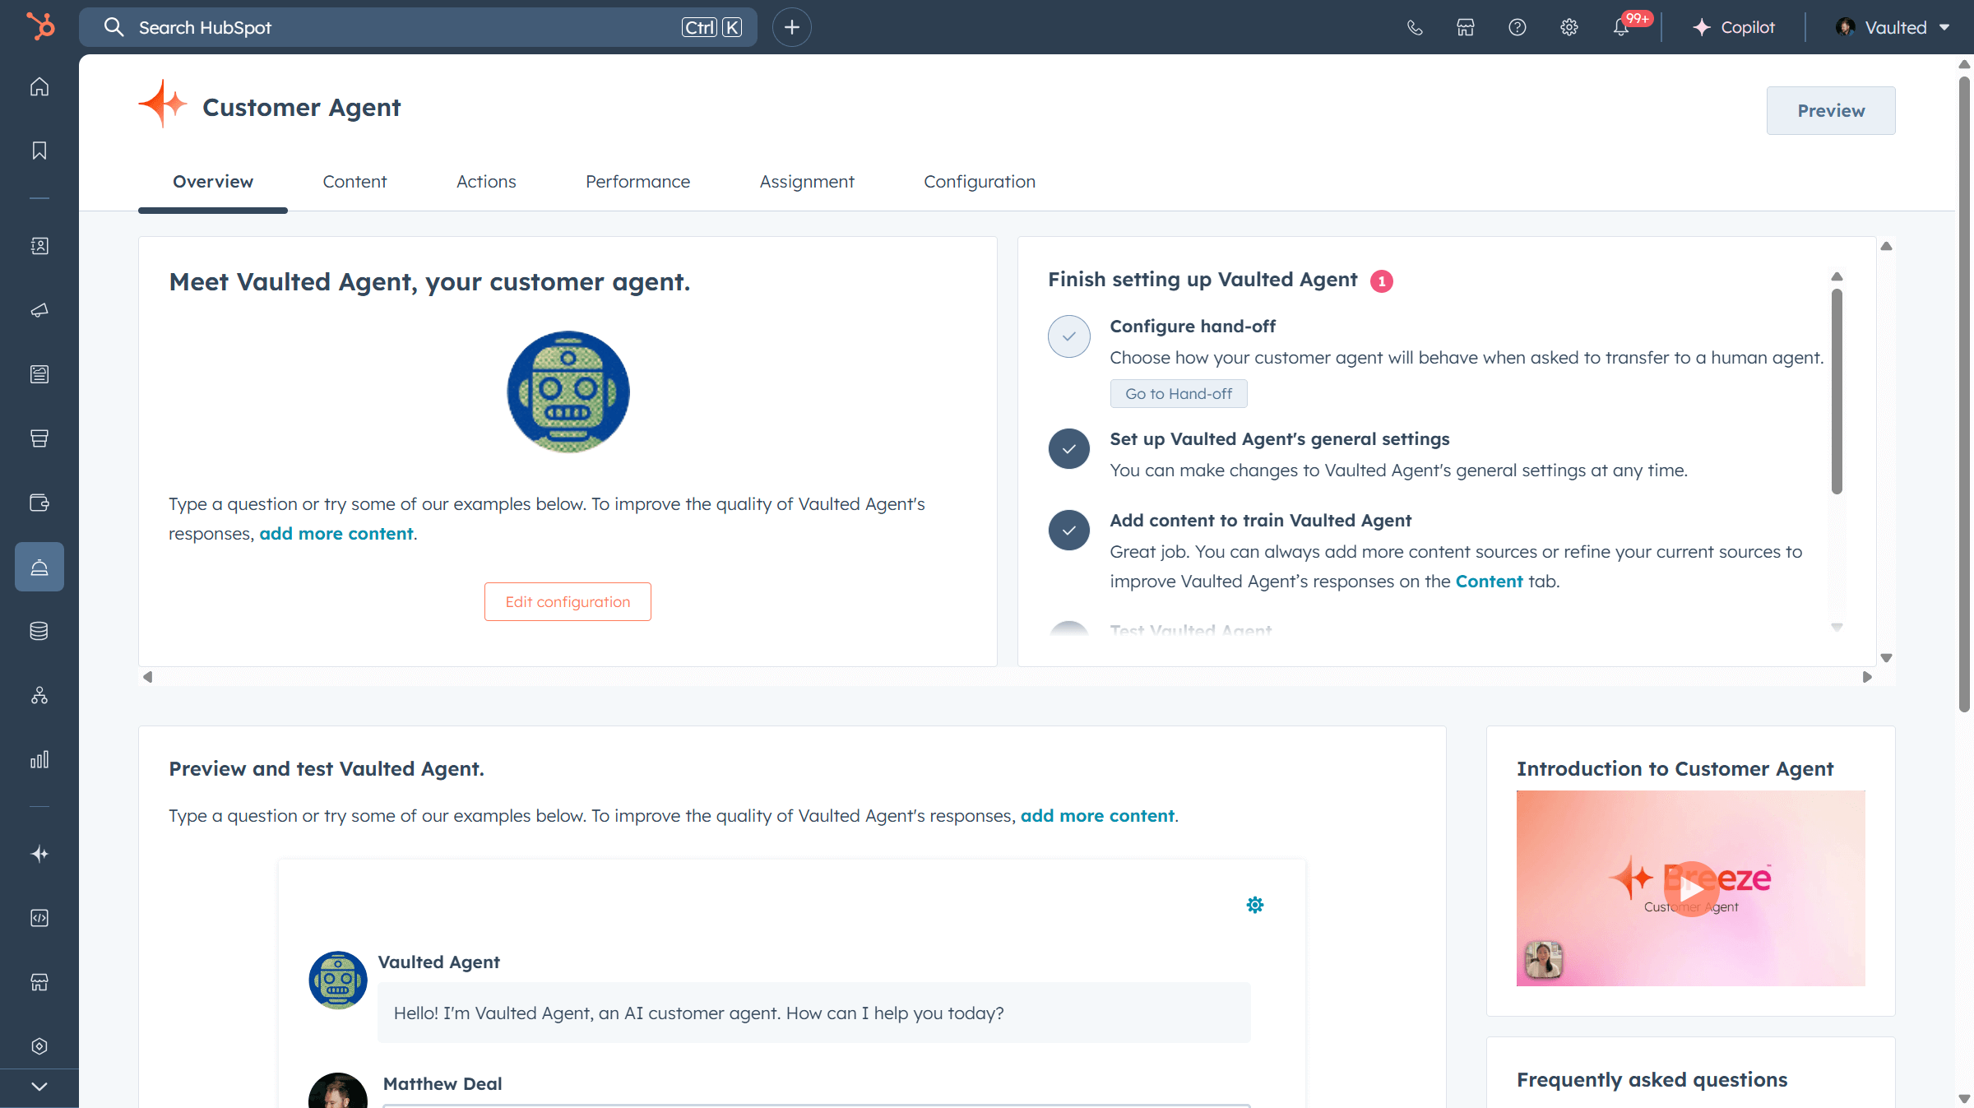Toggle general settings step checkmark

point(1069,449)
